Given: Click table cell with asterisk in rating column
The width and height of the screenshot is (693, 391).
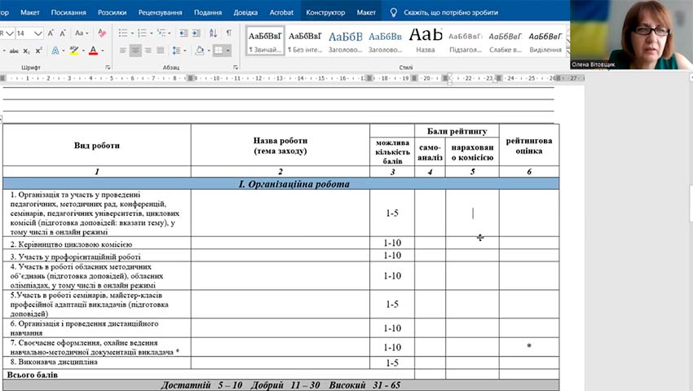Looking at the screenshot, I should [529, 347].
